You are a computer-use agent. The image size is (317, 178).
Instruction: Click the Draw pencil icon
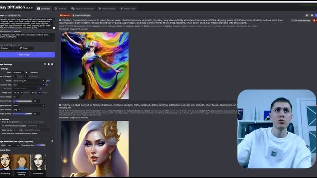21,48
